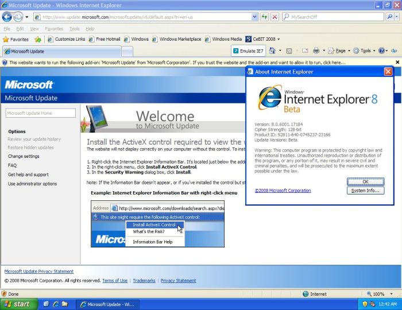Expand the zoom level dropdown arrow
This screenshot has height=310, width=402.
point(391,294)
